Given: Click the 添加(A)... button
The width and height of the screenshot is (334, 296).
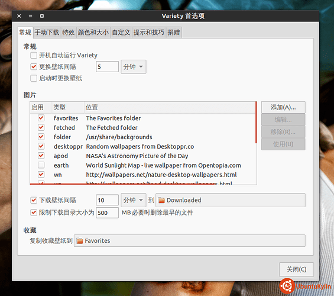Looking at the screenshot, I should tap(283, 107).
